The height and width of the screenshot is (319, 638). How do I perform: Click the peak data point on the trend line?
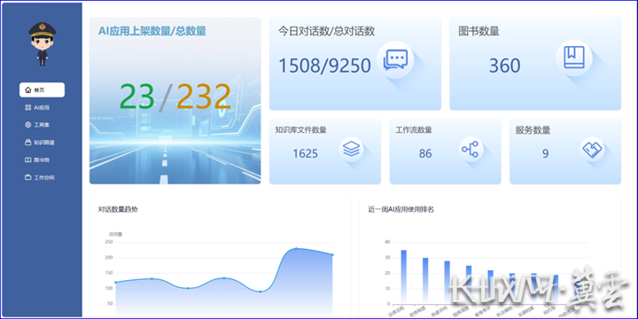click(x=296, y=248)
